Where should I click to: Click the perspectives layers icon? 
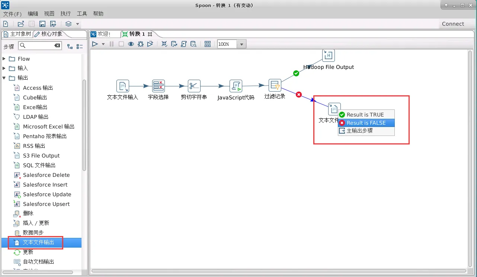(x=68, y=24)
